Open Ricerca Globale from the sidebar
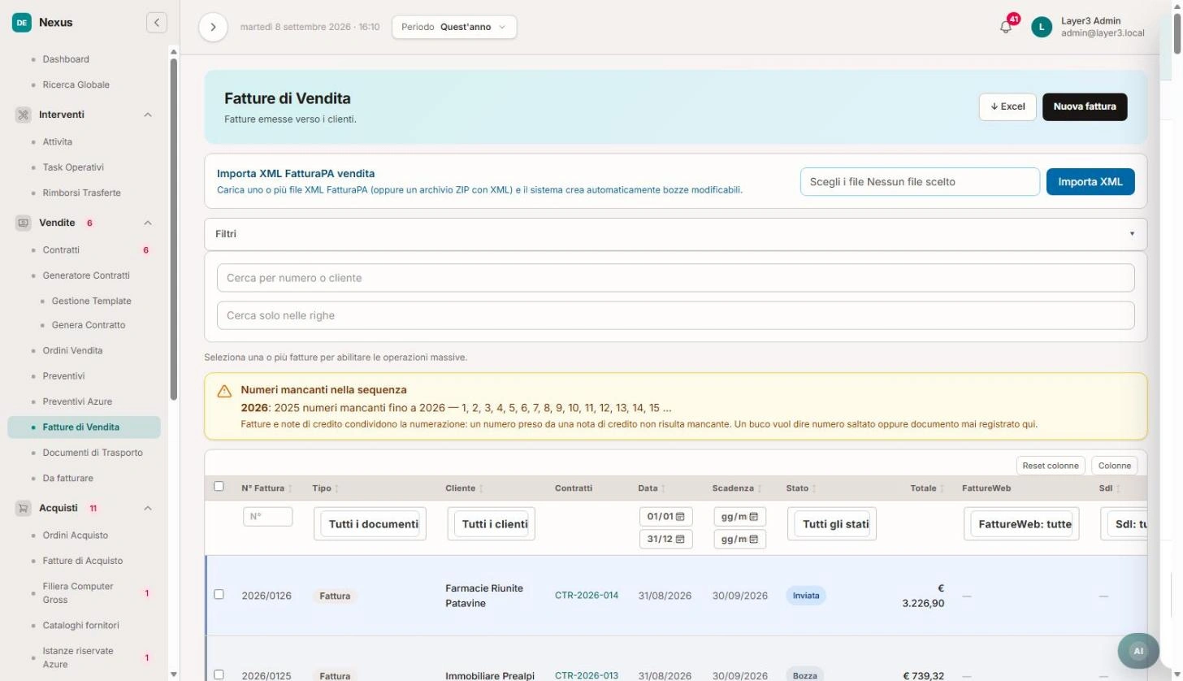 (76, 85)
